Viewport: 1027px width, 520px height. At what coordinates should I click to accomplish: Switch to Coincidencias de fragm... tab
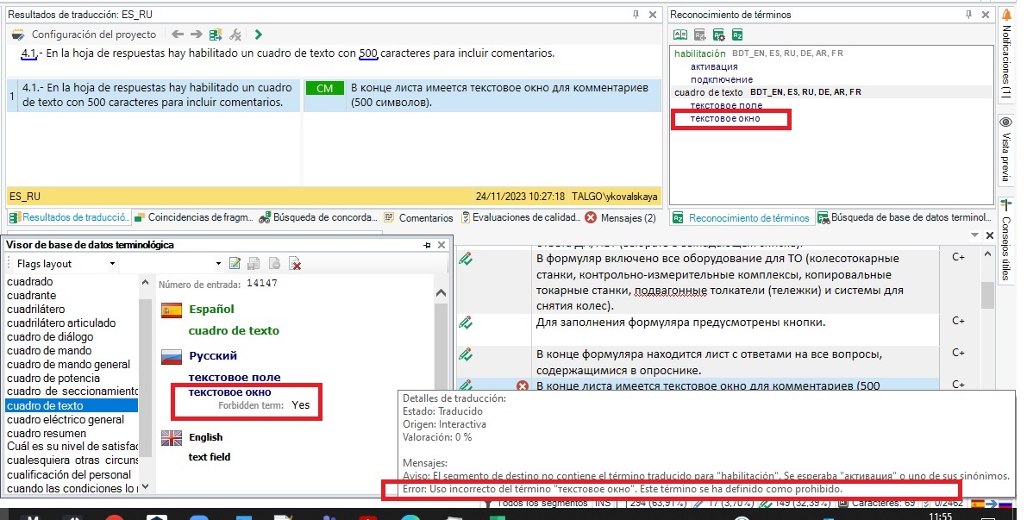point(194,217)
